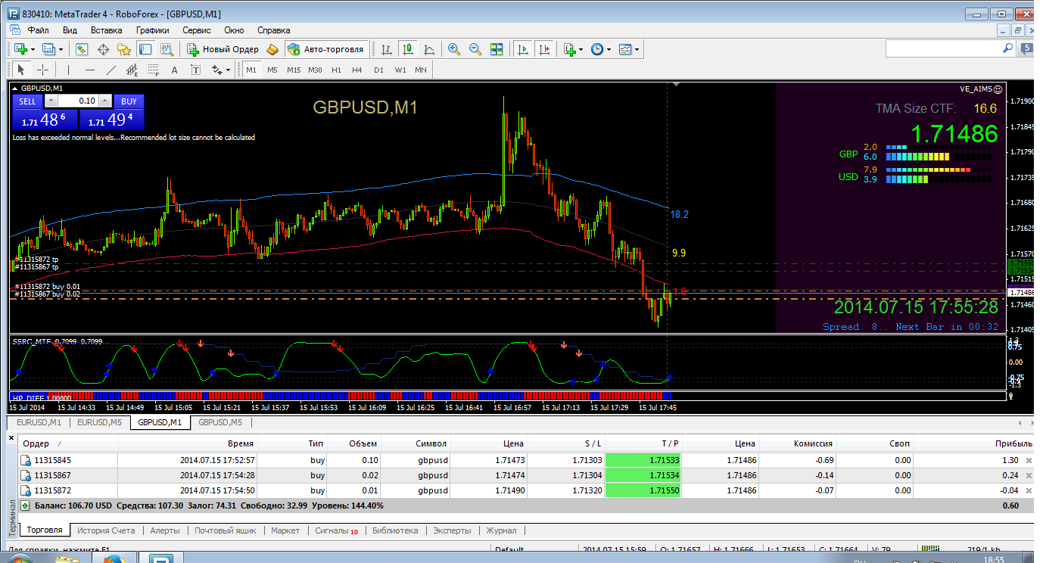Open the Файл menu
This screenshot has width=1046, height=563.
pos(38,30)
